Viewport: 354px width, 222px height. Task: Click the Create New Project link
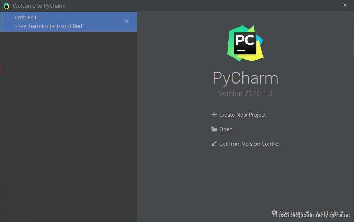pos(242,115)
